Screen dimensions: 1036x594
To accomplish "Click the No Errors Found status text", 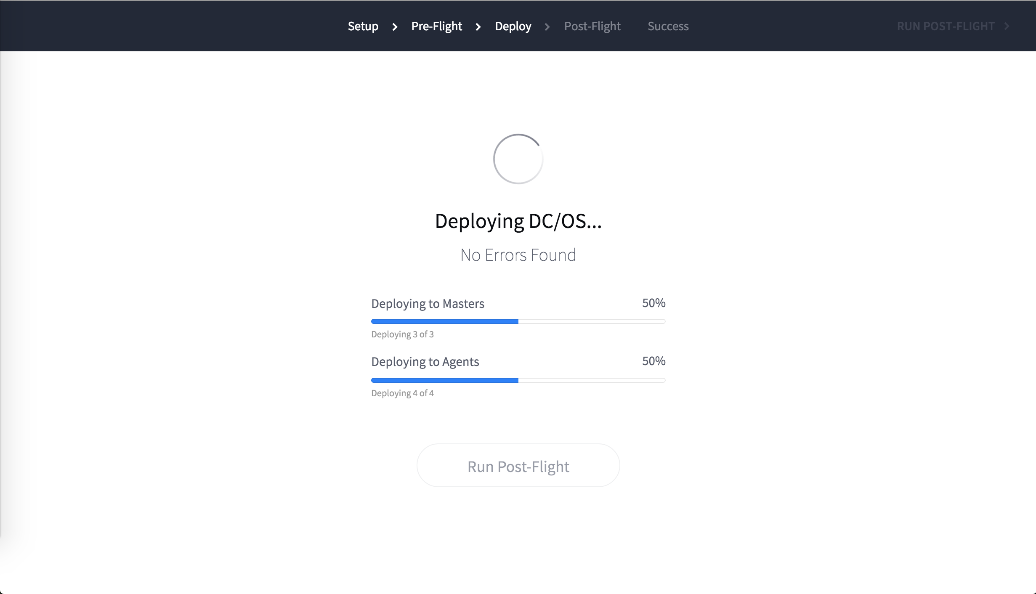I will click(x=518, y=255).
